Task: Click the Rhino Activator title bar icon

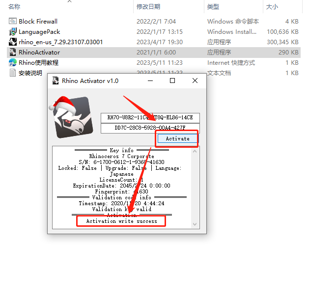Action: 56,81
